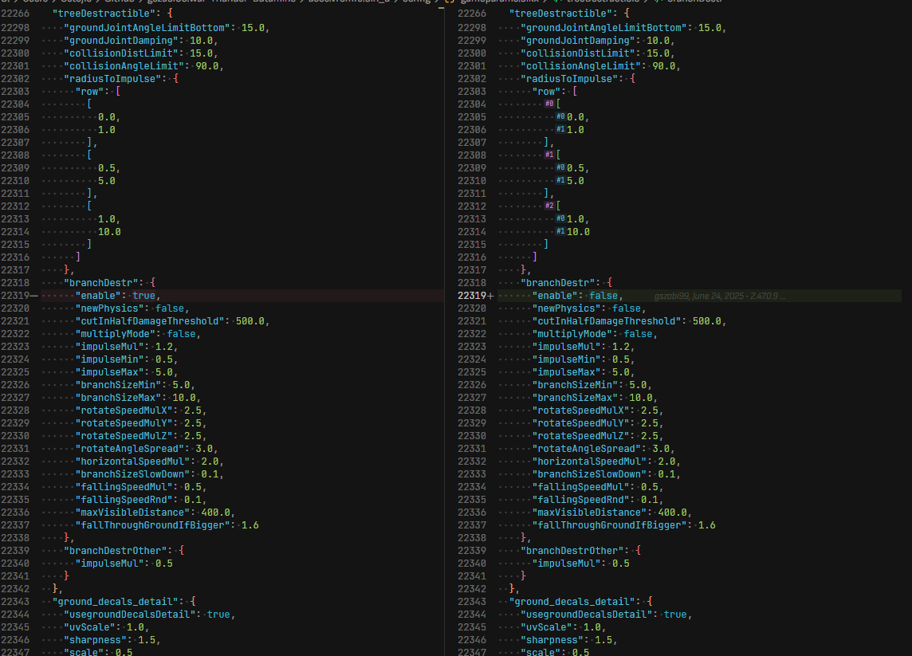Click the false value of enable in right pane

click(x=603, y=296)
